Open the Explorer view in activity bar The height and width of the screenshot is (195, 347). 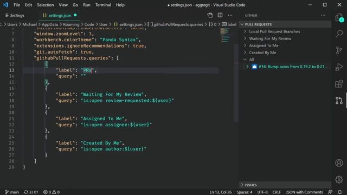(x=339, y=17)
